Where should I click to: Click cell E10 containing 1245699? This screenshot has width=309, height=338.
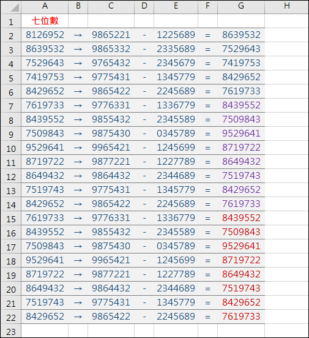click(x=176, y=148)
